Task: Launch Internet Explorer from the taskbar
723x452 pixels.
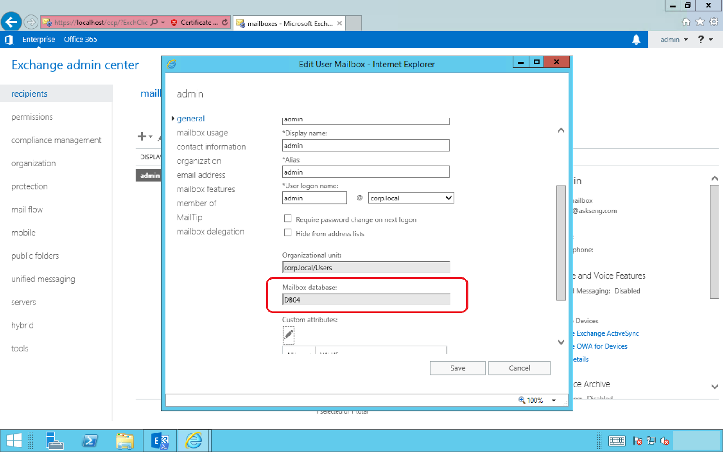Action: (194, 440)
